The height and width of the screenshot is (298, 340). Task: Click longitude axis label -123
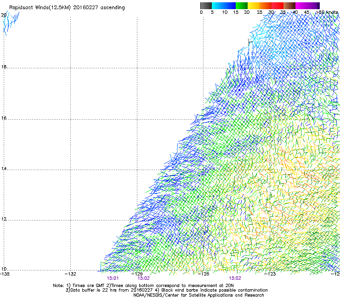point(270,274)
